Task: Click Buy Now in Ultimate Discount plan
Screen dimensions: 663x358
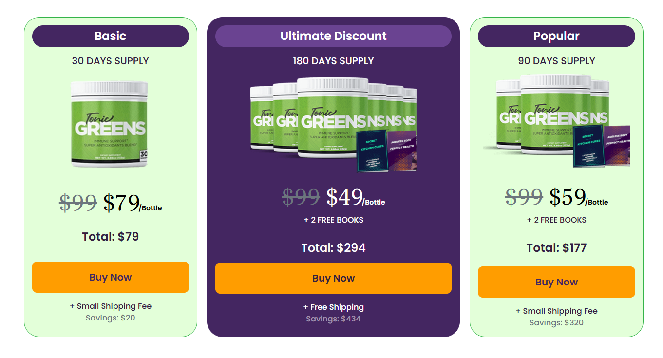Action: pos(333,278)
